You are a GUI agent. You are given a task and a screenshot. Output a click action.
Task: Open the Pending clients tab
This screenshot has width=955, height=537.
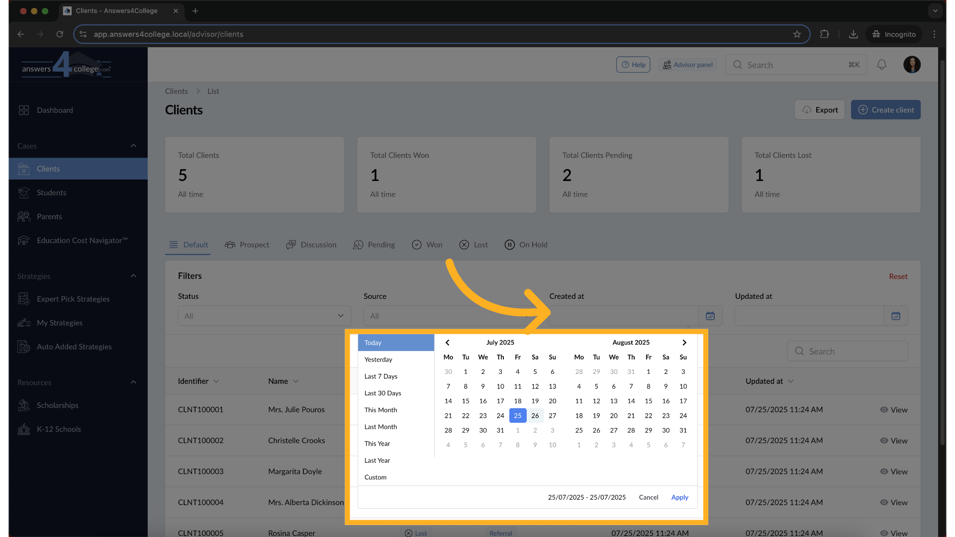(374, 245)
